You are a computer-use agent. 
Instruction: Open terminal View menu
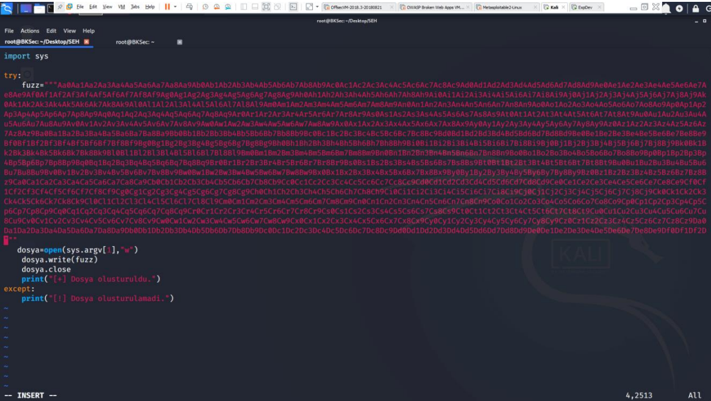[x=70, y=31]
